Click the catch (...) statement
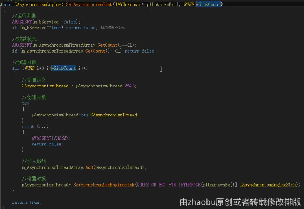 pyautogui.click(x=35, y=127)
